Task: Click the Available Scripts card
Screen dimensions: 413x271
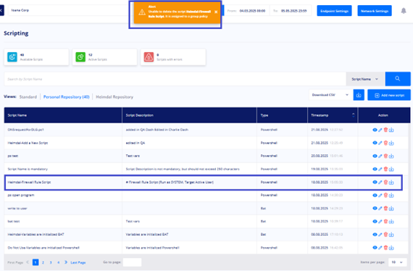Action: coord(36,57)
